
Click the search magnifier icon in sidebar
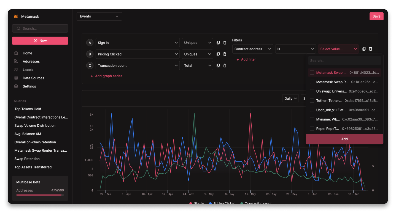tap(19, 28)
